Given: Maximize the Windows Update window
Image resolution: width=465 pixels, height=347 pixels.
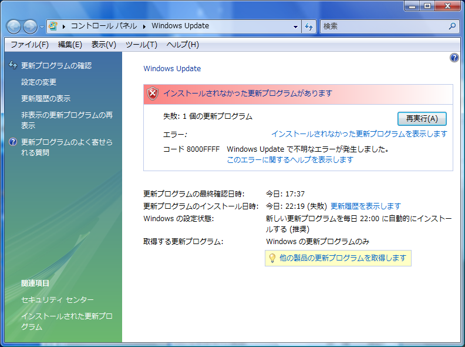Looking at the screenshot, I should [x=427, y=6].
